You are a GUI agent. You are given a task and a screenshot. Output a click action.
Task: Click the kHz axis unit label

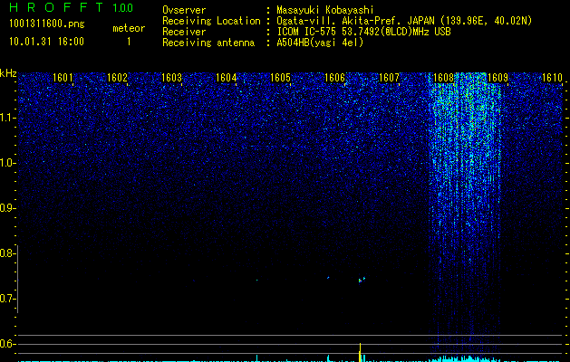point(8,73)
